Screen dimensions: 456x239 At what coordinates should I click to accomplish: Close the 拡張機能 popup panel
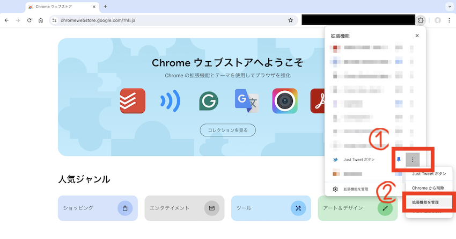(417, 35)
